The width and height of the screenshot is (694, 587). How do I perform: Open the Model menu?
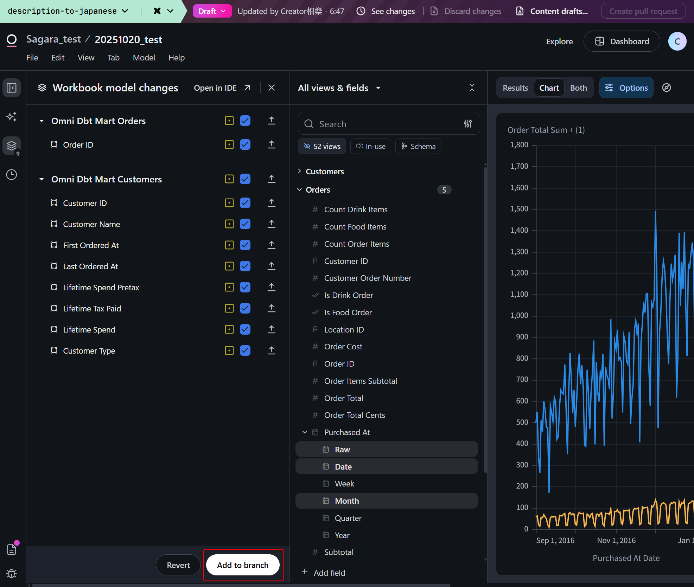click(144, 58)
